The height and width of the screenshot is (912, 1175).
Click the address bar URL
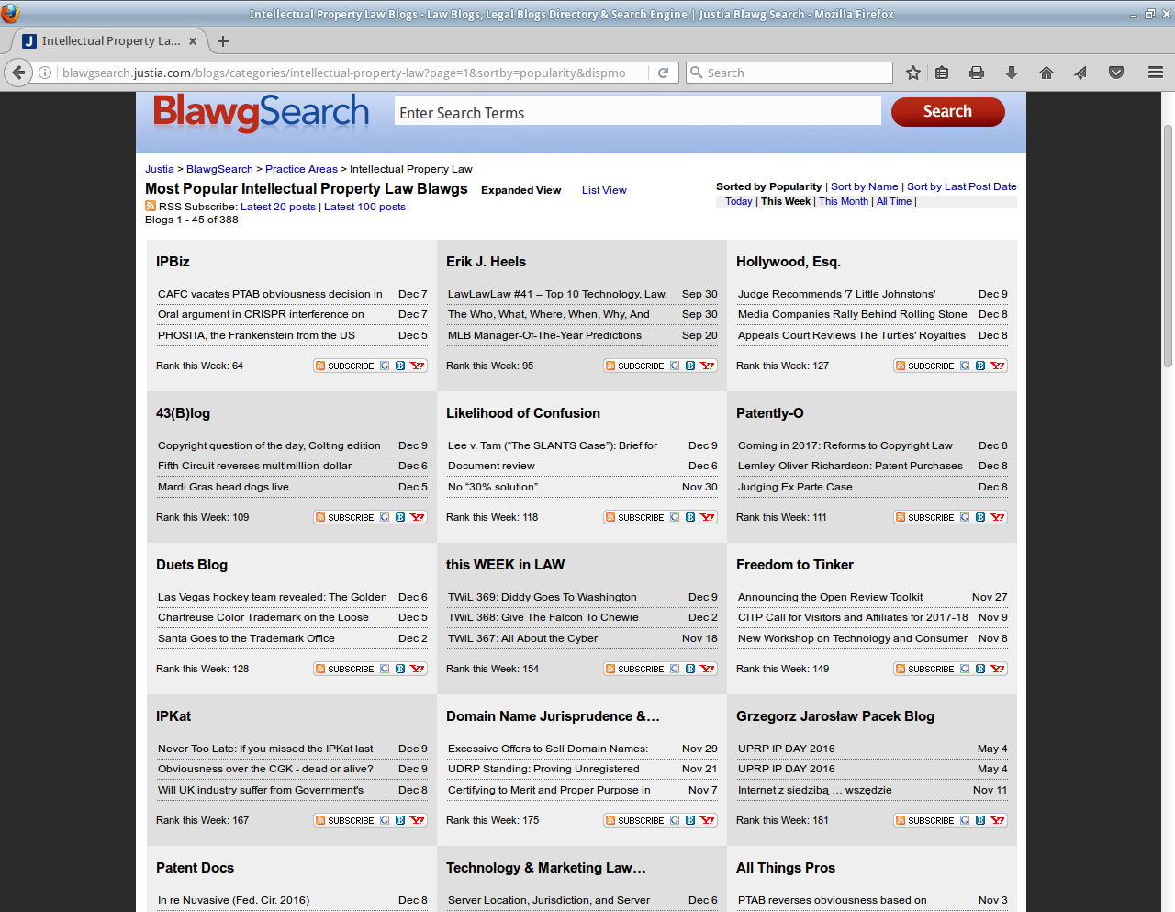[x=344, y=73]
